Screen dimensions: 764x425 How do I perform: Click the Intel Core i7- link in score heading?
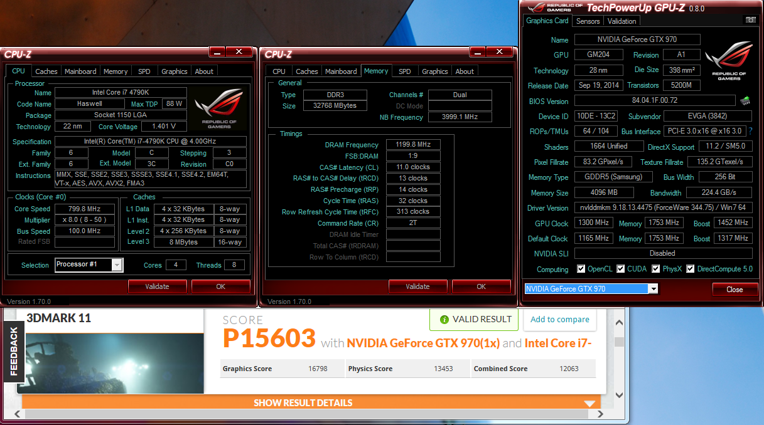click(558, 343)
